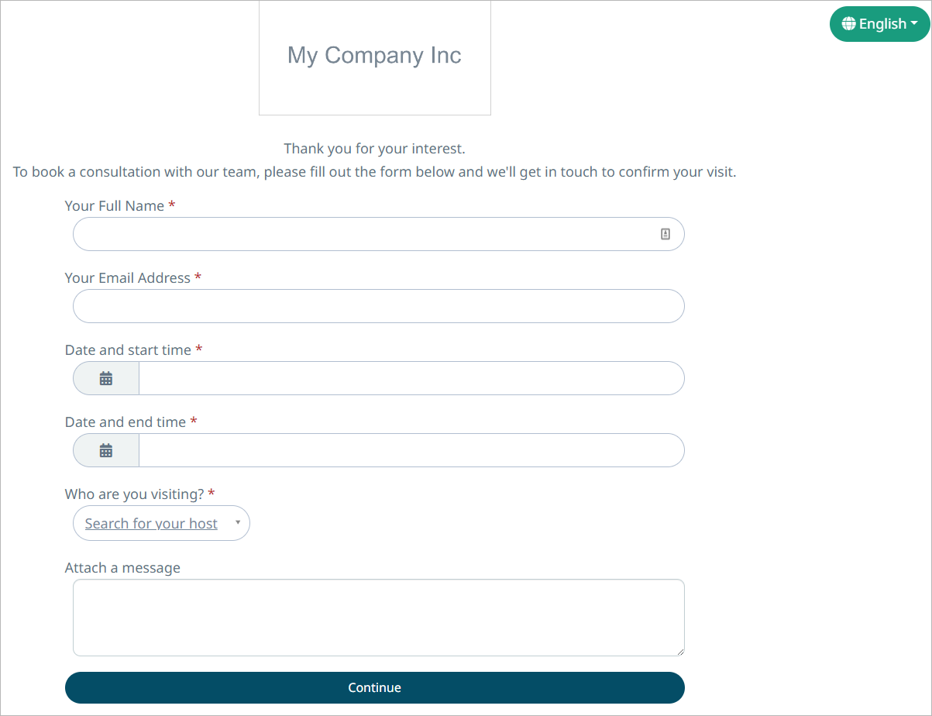Screen dimensions: 932x716
Task: Select the Date and end time input
Action: (x=411, y=451)
